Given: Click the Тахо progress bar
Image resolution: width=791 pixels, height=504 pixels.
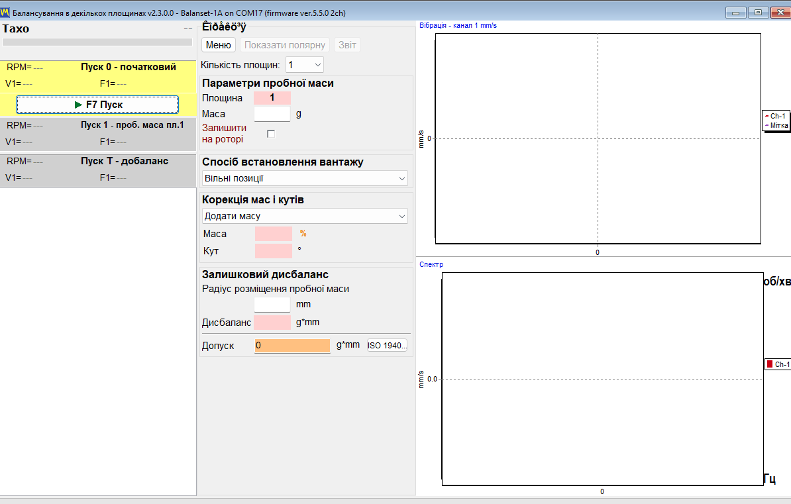Looking at the screenshot, I should pyautogui.click(x=97, y=42).
